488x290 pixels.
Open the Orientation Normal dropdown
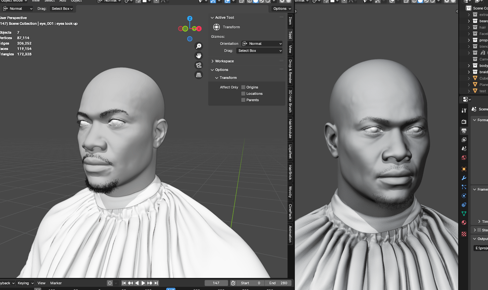262,43
